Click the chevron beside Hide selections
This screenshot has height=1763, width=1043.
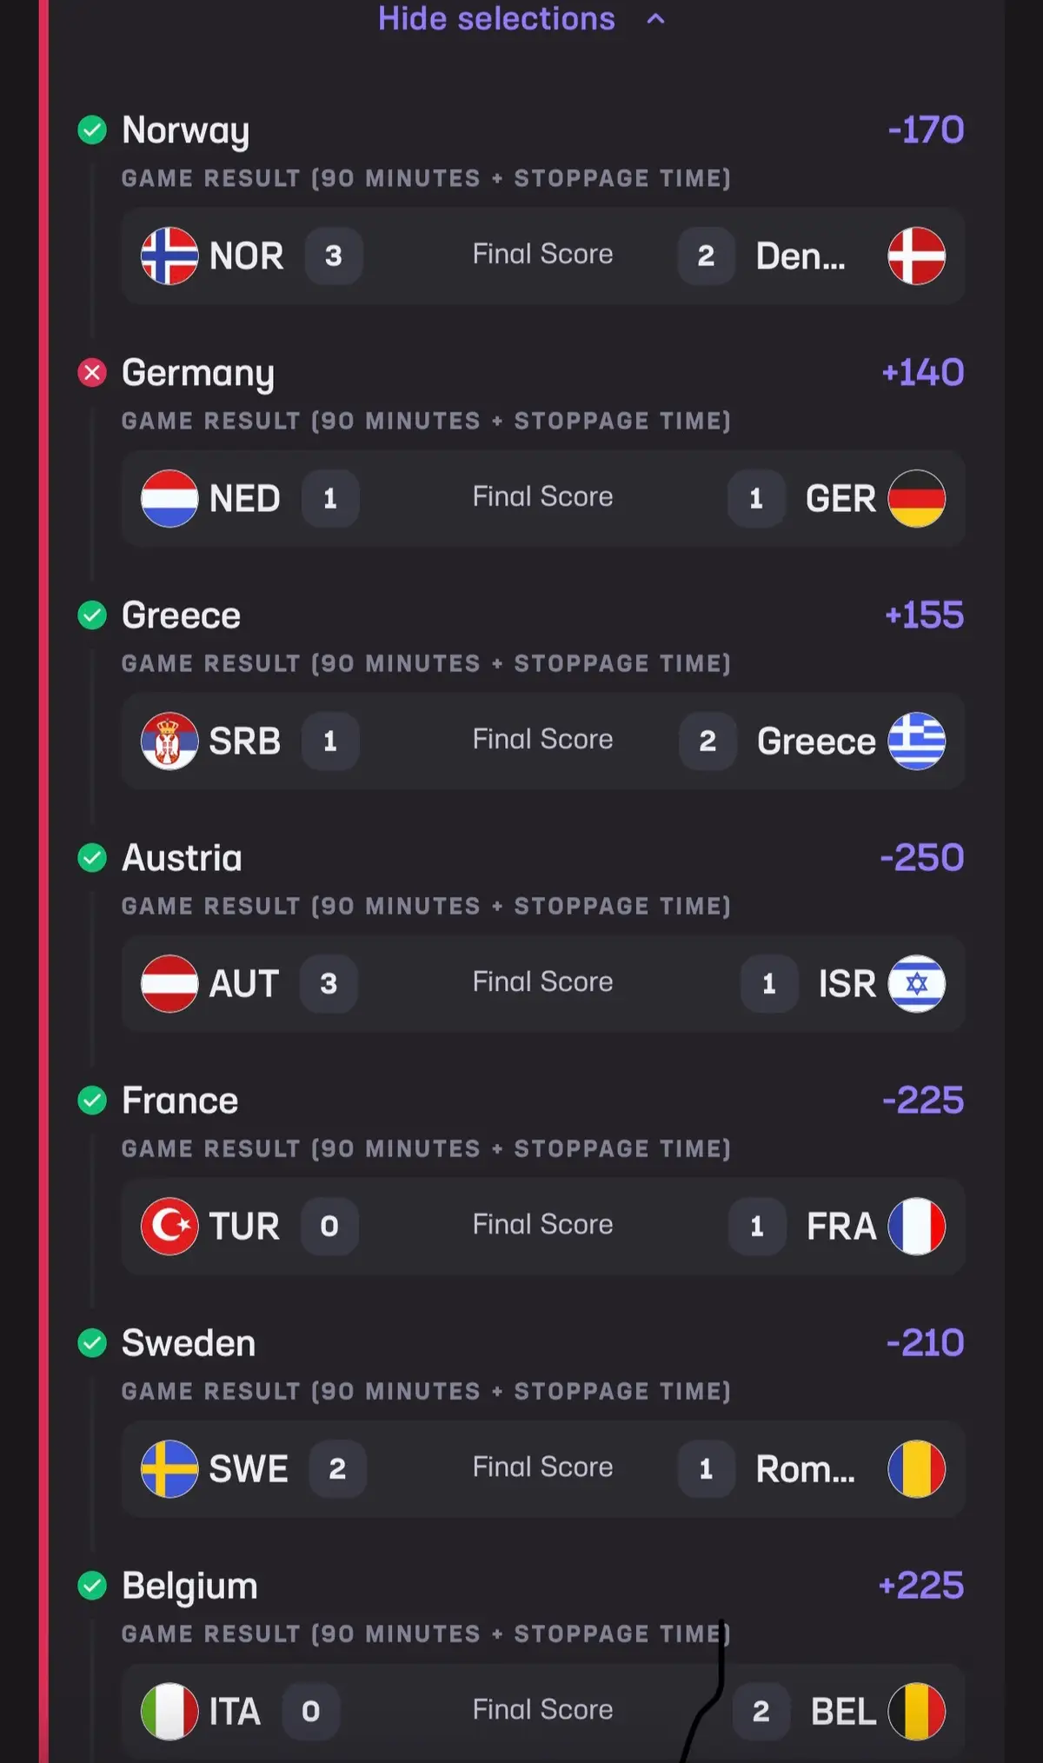click(656, 19)
